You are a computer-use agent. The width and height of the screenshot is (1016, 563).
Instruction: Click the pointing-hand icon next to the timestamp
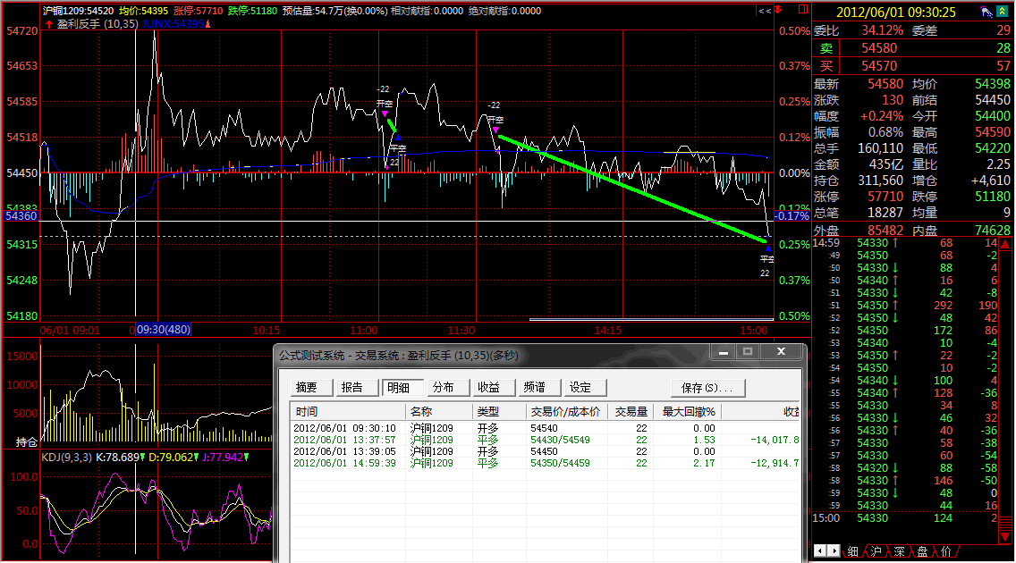986,11
